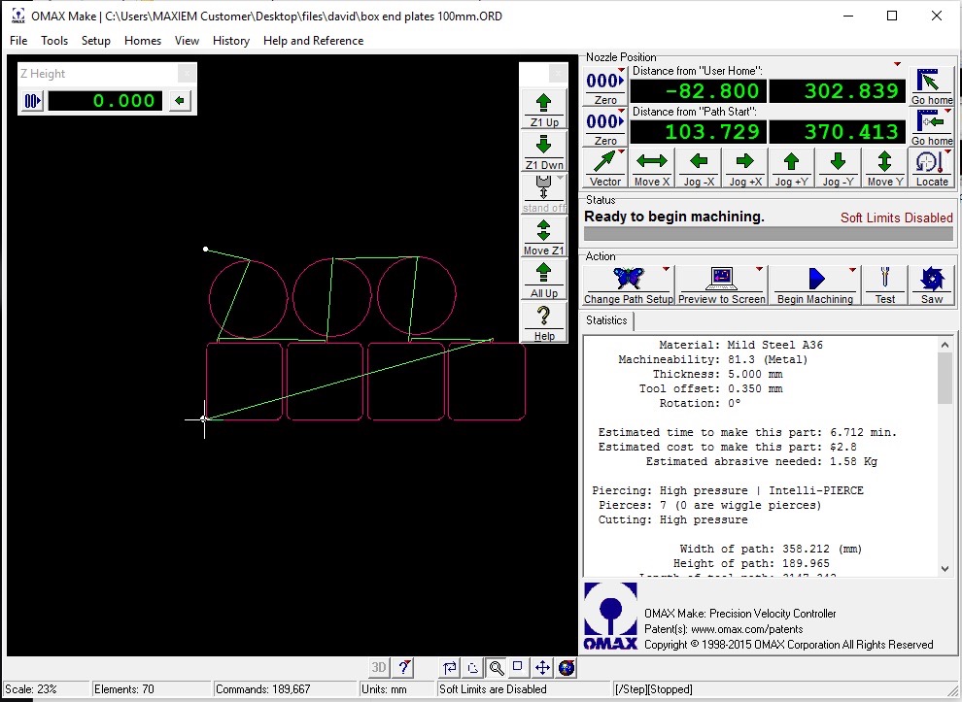Go home to User Home position

point(931,86)
